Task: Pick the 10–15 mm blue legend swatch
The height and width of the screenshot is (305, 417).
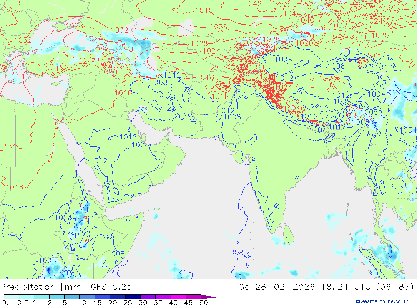Action: [87, 297]
